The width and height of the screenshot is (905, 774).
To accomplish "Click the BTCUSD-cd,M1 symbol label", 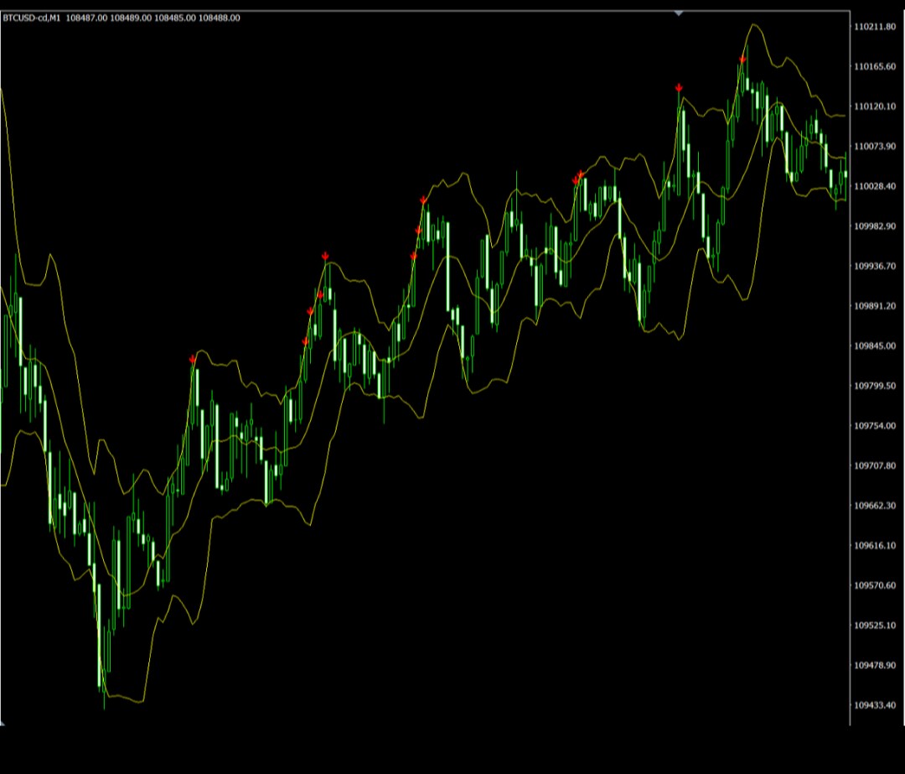I will [32, 18].
